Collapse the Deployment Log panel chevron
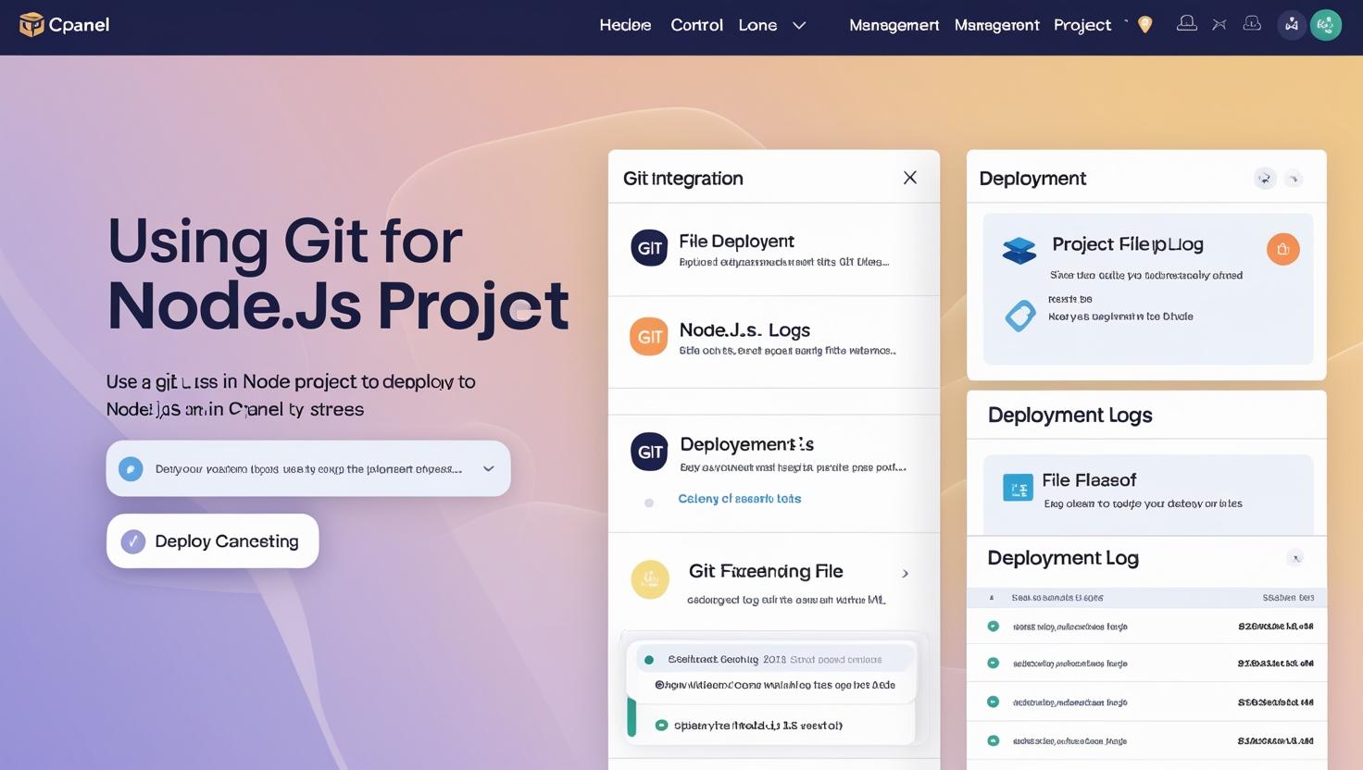This screenshot has height=770, width=1363. [1295, 557]
